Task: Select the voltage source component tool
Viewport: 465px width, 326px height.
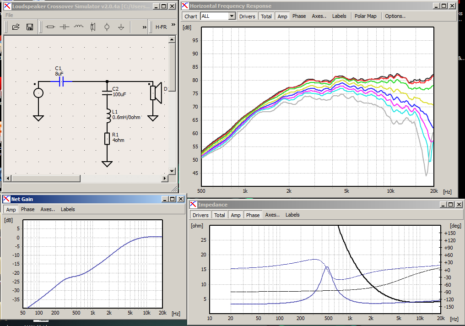Action: [x=107, y=27]
